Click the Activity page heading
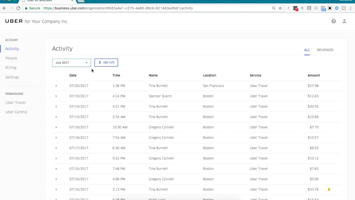This screenshot has height=200, width=355. coord(62,49)
